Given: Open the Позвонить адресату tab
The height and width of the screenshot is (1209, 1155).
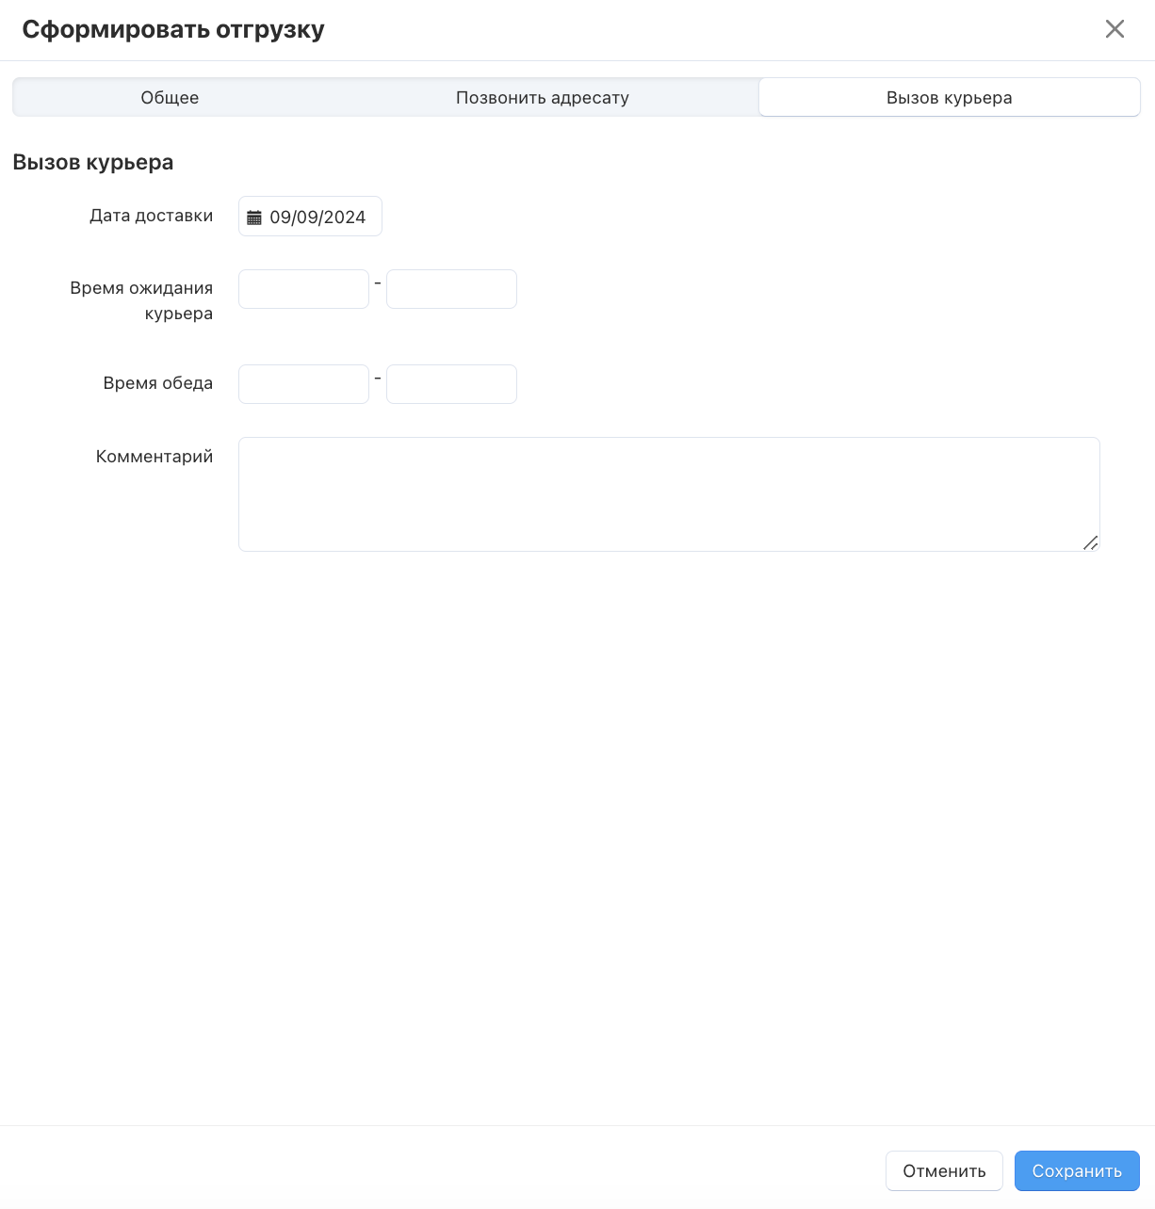Looking at the screenshot, I should tap(542, 98).
